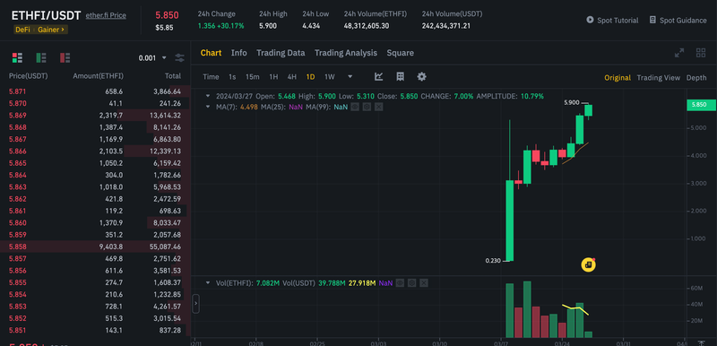Screen dimensions: 717x346
Task: Open the Info tab
Action: (238, 53)
